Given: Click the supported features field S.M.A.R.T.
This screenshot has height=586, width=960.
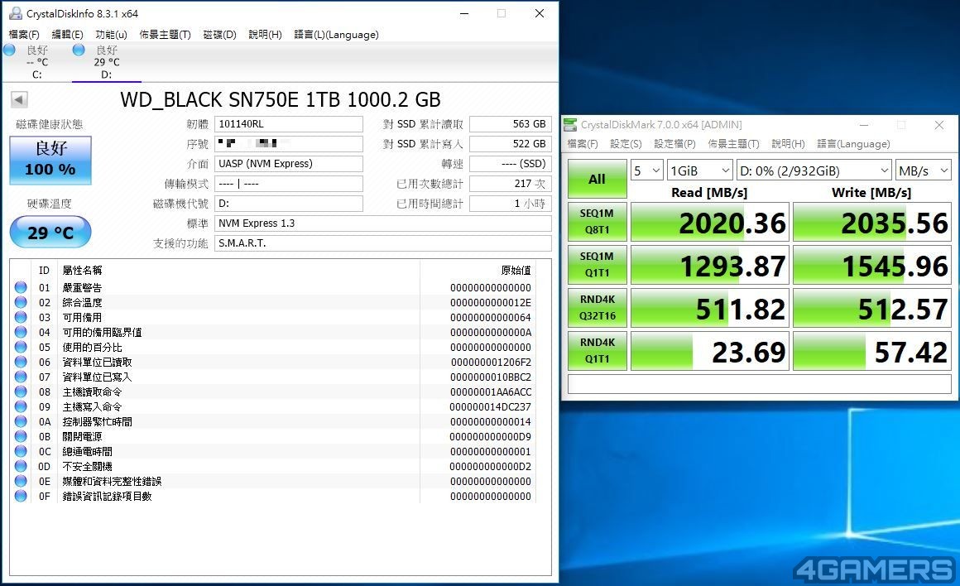Looking at the screenshot, I should (x=382, y=243).
